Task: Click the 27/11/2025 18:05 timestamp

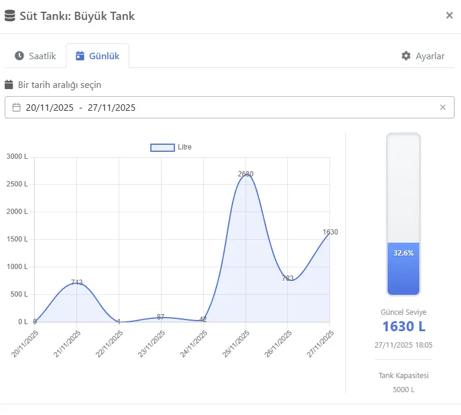Action: pos(403,345)
